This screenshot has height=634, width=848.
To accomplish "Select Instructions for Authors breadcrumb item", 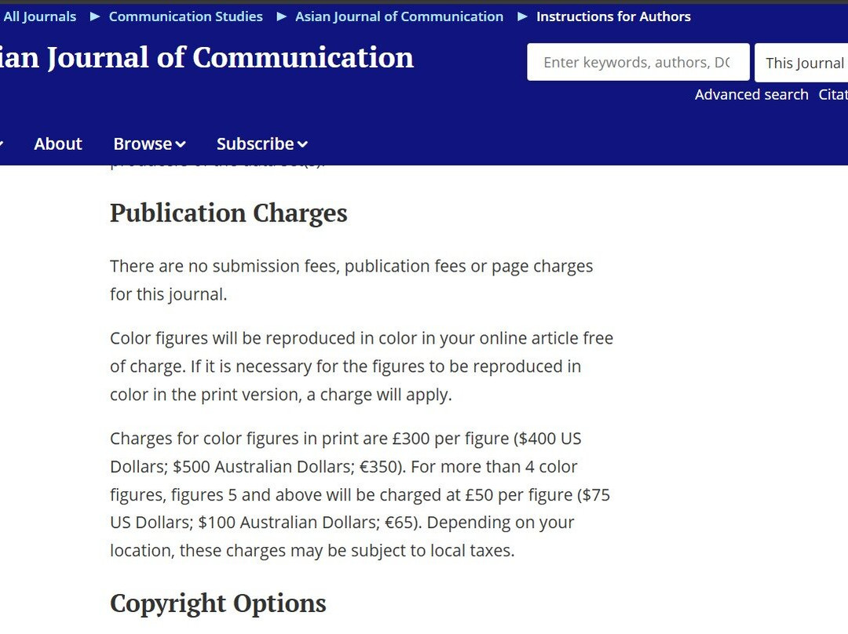I will 613,16.
